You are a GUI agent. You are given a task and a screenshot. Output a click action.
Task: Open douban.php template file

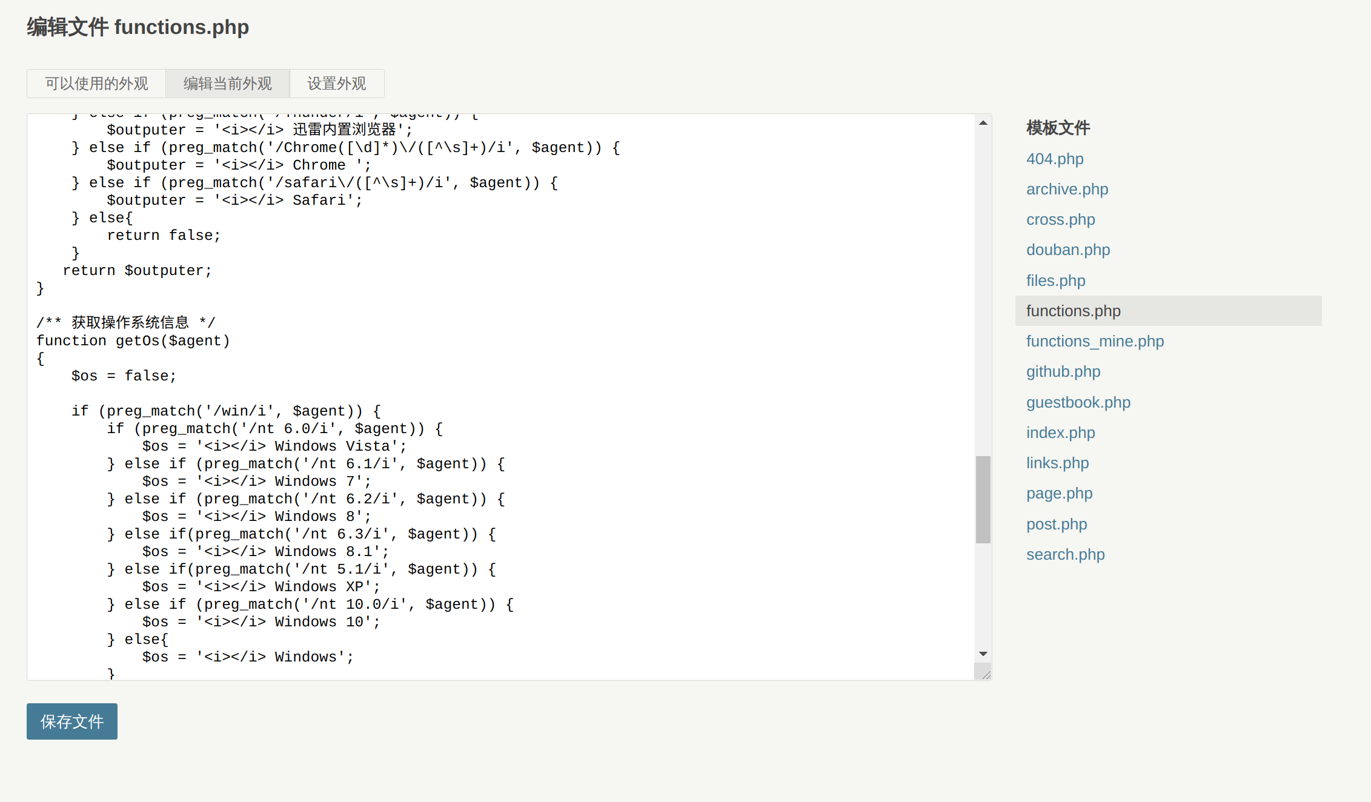point(1068,250)
